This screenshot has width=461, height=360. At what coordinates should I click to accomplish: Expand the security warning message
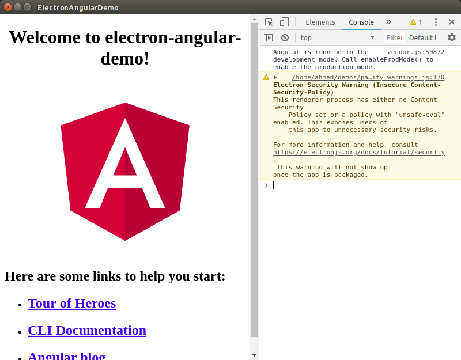(275, 77)
